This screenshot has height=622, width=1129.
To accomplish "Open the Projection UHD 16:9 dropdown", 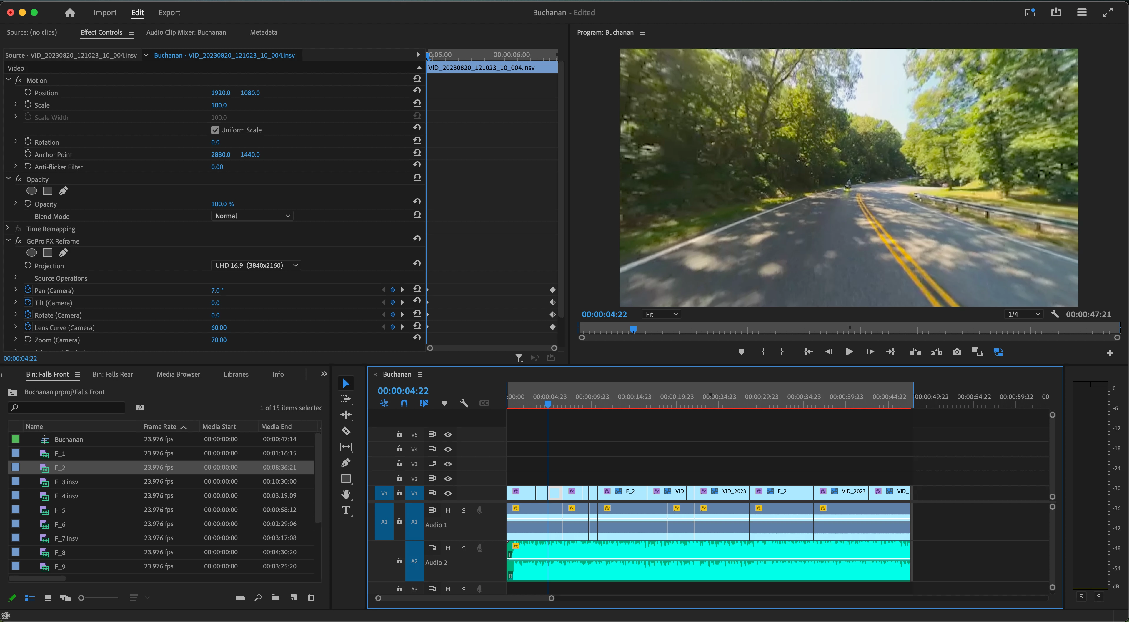I will pyautogui.click(x=256, y=265).
